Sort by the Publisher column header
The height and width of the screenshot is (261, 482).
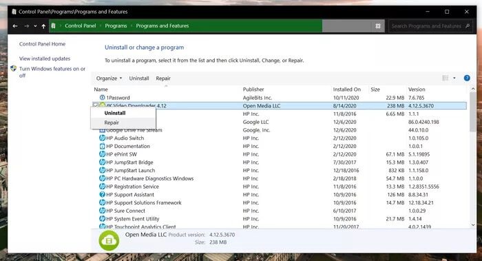tap(253, 90)
